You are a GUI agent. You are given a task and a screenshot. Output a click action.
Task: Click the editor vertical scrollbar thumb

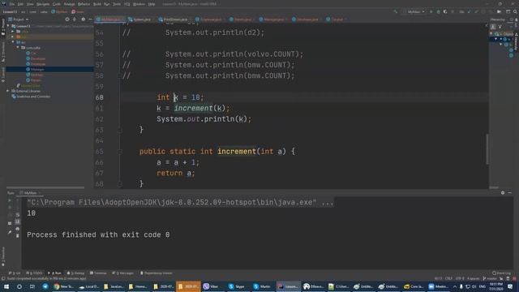click(487, 149)
